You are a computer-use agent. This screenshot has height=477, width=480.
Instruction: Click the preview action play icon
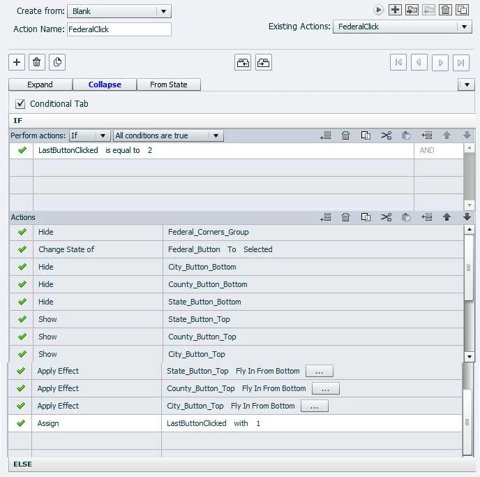click(x=378, y=10)
